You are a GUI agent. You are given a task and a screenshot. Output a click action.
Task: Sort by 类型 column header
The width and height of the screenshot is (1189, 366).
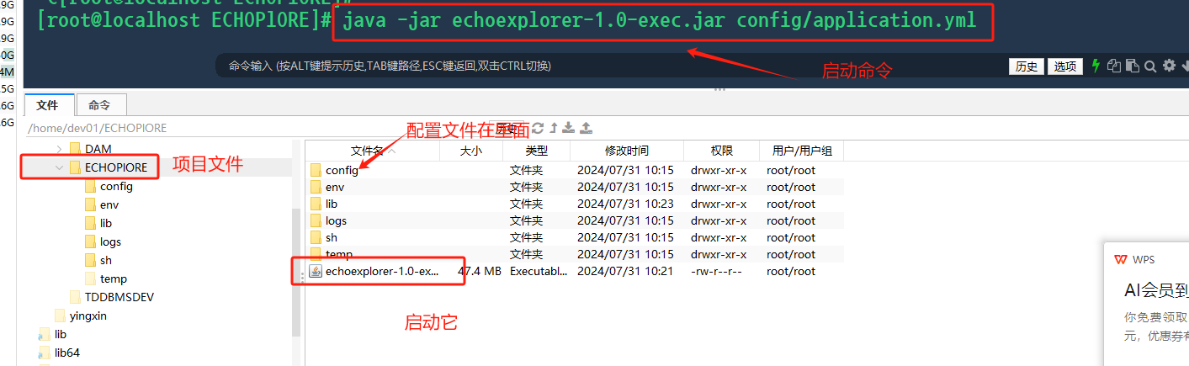536,151
